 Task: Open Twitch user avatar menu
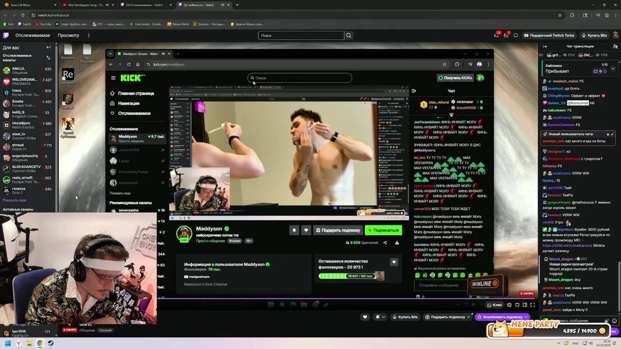click(615, 35)
